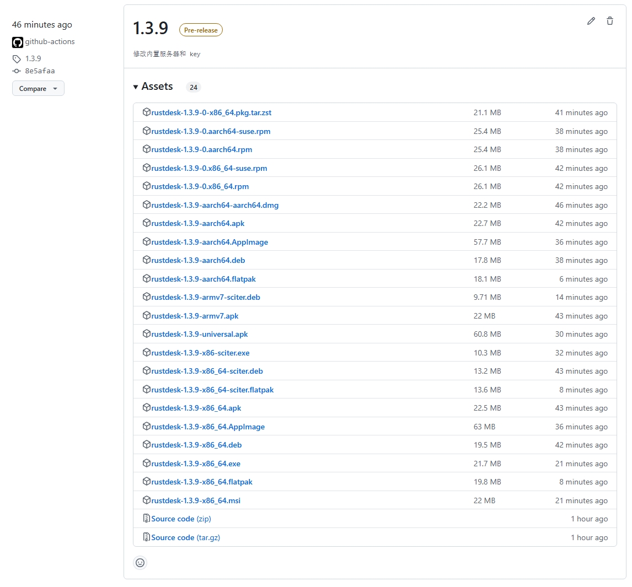
Task: Download rustdesk-1.3.9-0.aarch64-suse.rpm
Action: [211, 131]
